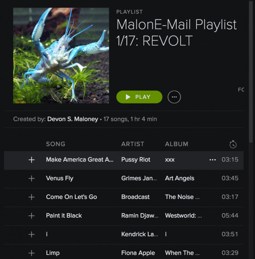Add Come On Let's Go to library
Screen dimensions: 255x259
point(31,197)
